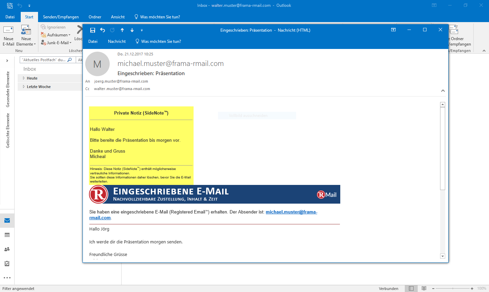Expand the Heute group

[24, 78]
